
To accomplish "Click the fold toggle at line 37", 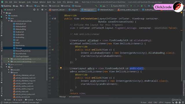I will pos(58,44).
